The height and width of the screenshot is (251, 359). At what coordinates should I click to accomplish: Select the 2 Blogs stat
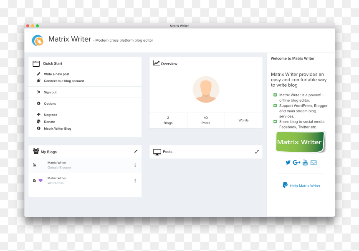(168, 120)
